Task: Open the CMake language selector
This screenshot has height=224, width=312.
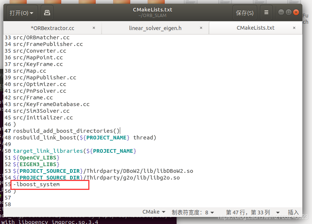Action: pos(154,212)
